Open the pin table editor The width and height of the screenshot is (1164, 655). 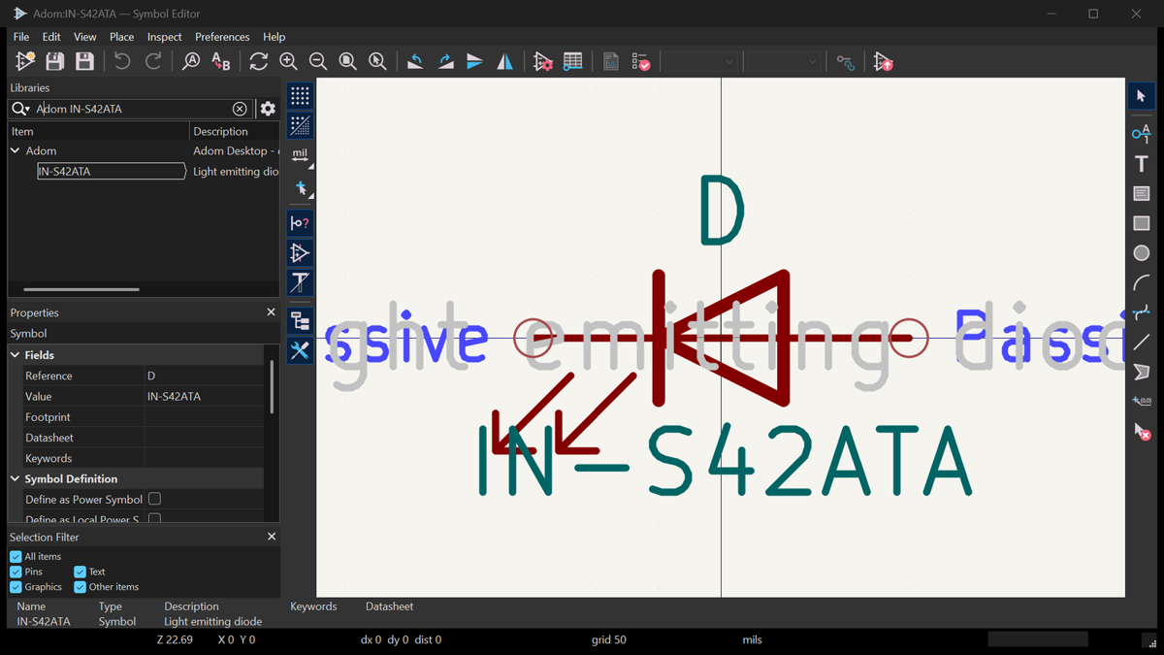[x=573, y=61]
